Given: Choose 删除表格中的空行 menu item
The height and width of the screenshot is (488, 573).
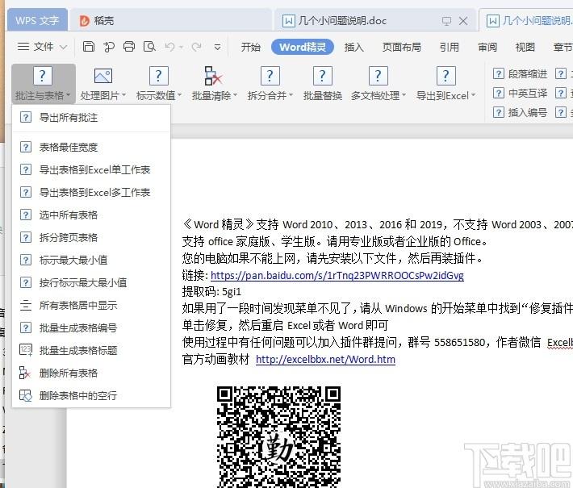Looking at the screenshot, I should pos(91,395).
